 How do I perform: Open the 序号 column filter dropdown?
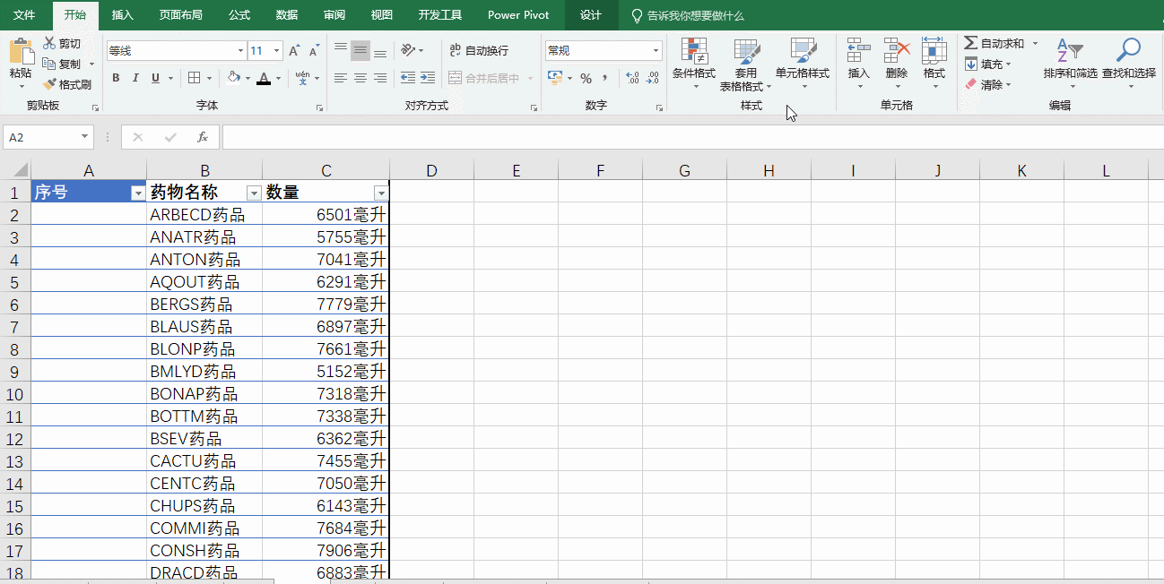137,193
